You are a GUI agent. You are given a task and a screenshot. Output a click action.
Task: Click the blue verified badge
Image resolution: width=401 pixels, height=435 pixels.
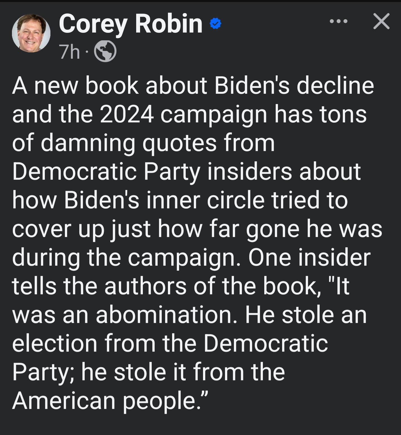215,24
